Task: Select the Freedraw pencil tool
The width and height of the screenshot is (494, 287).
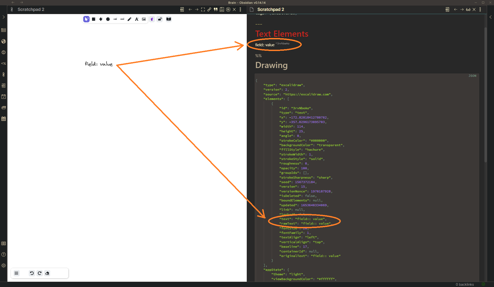Action: [129, 19]
